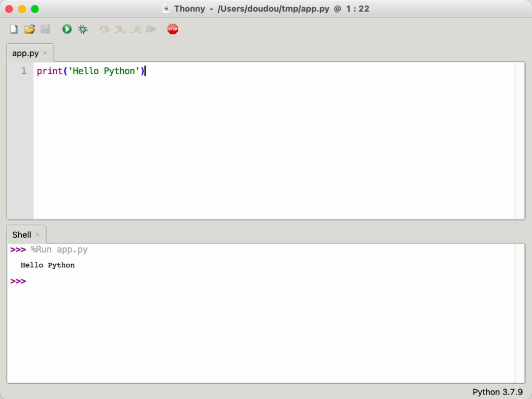Viewport: 532px width, 399px height.
Task: Click the empty Shell prompt line
Action: pyautogui.click(x=148, y=281)
